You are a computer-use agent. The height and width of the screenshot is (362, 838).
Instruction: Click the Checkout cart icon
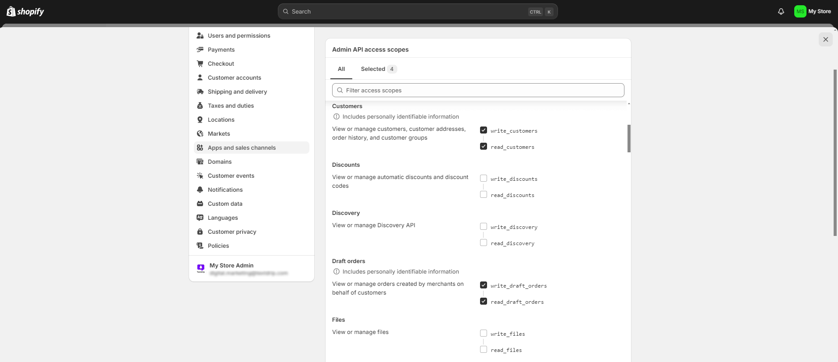point(200,63)
